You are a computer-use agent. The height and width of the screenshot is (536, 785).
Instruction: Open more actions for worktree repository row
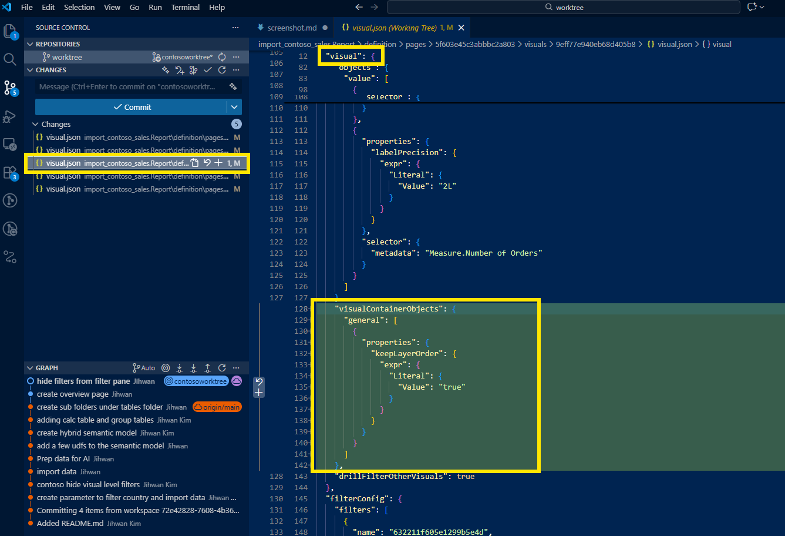[236, 57]
